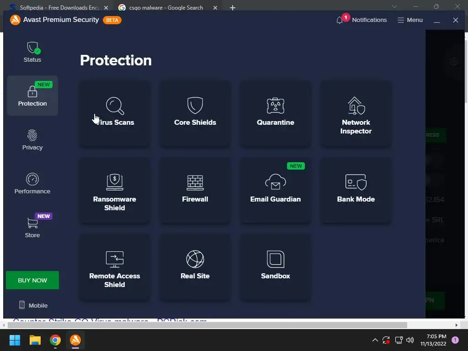The image size is (468, 351).
Task: Open the Network Inspector tile
Action: pos(356,113)
